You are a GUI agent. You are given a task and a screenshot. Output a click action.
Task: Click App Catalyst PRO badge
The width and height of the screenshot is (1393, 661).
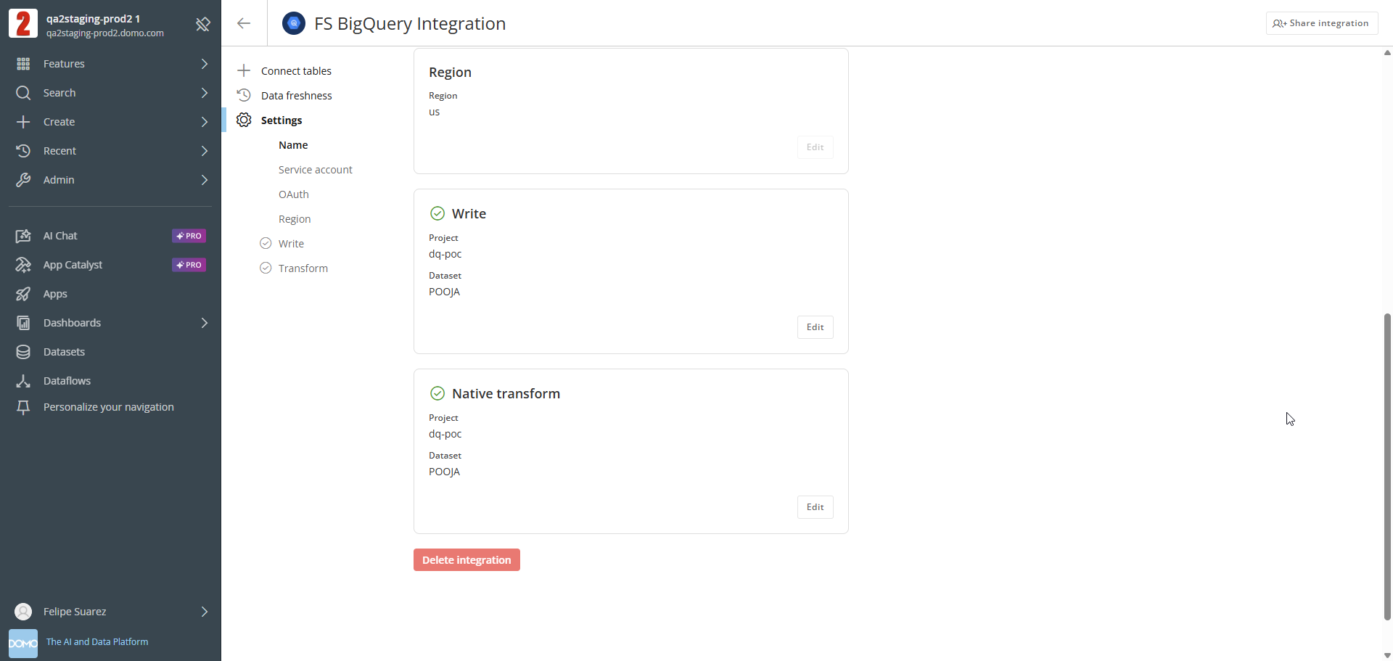pos(189,265)
